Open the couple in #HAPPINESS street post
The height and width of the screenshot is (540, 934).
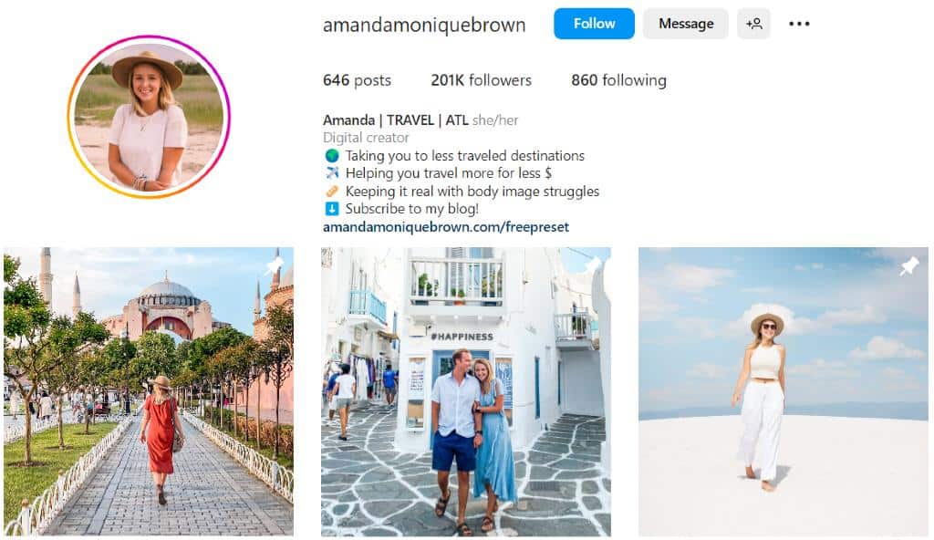[x=466, y=391]
